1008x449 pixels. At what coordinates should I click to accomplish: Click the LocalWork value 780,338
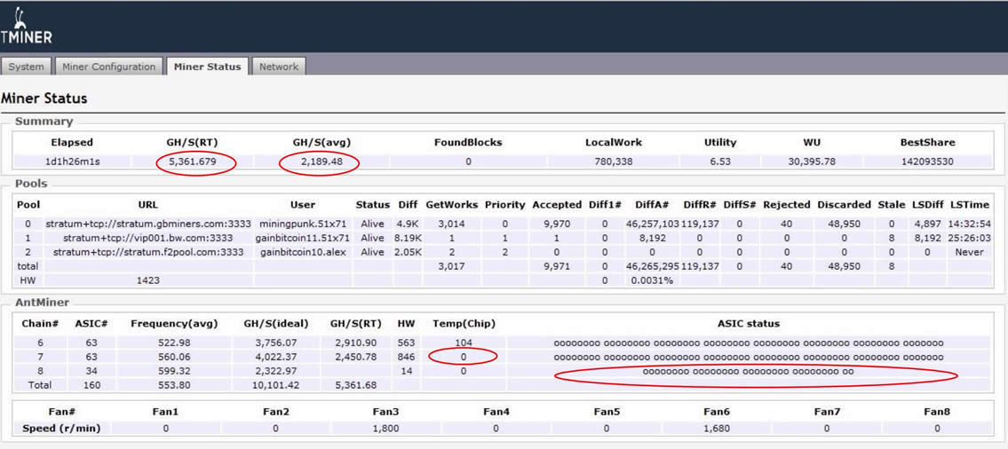(613, 162)
